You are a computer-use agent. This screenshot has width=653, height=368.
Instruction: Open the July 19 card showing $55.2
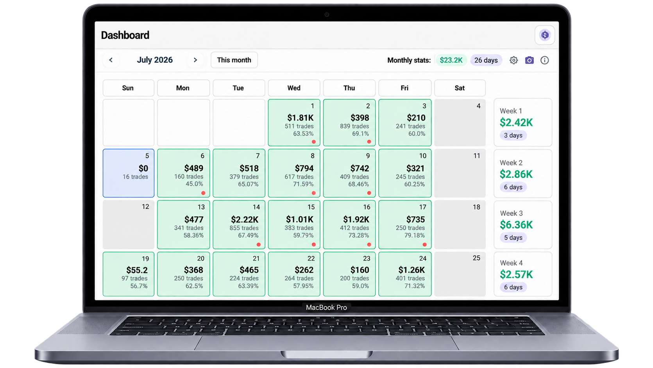pyautogui.click(x=129, y=274)
